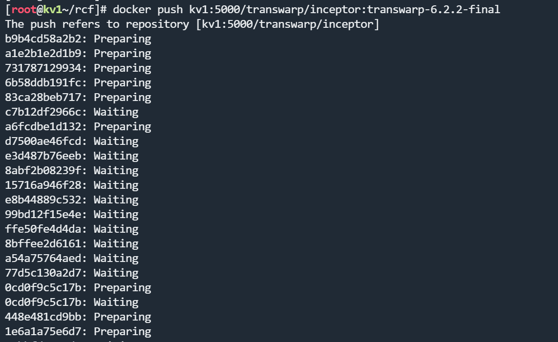Click Waiting status of layer 77d5c130a2d7
This screenshot has height=342, width=558.
coord(116,273)
